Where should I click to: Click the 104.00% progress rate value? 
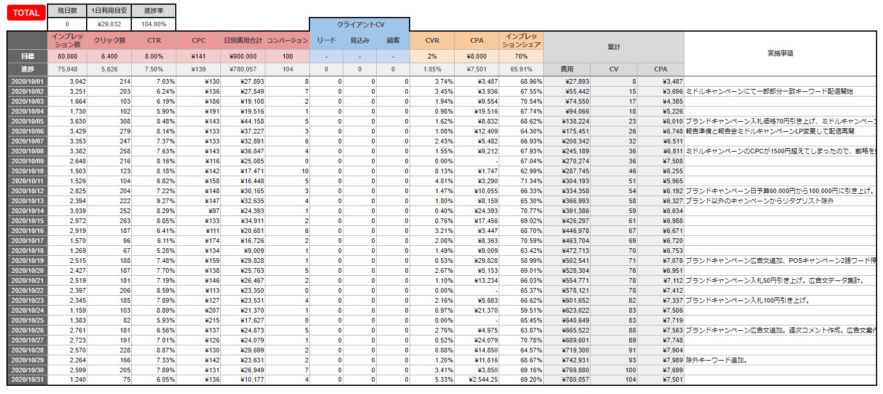pos(154,24)
